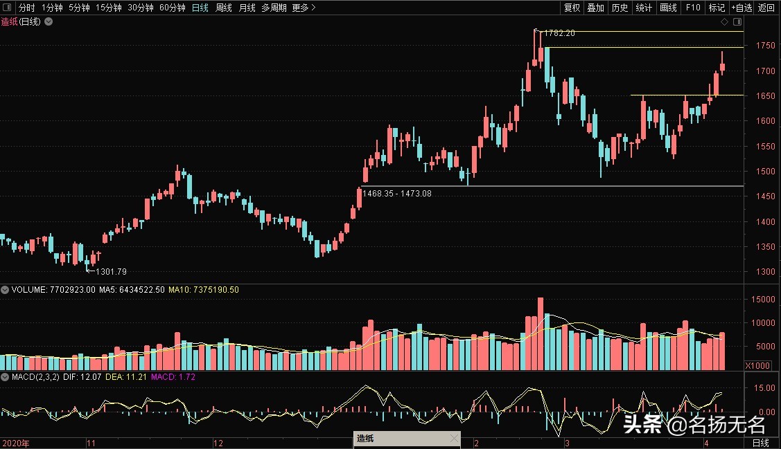Open the 历史 history button
This screenshot has height=449, width=781.
click(620, 8)
